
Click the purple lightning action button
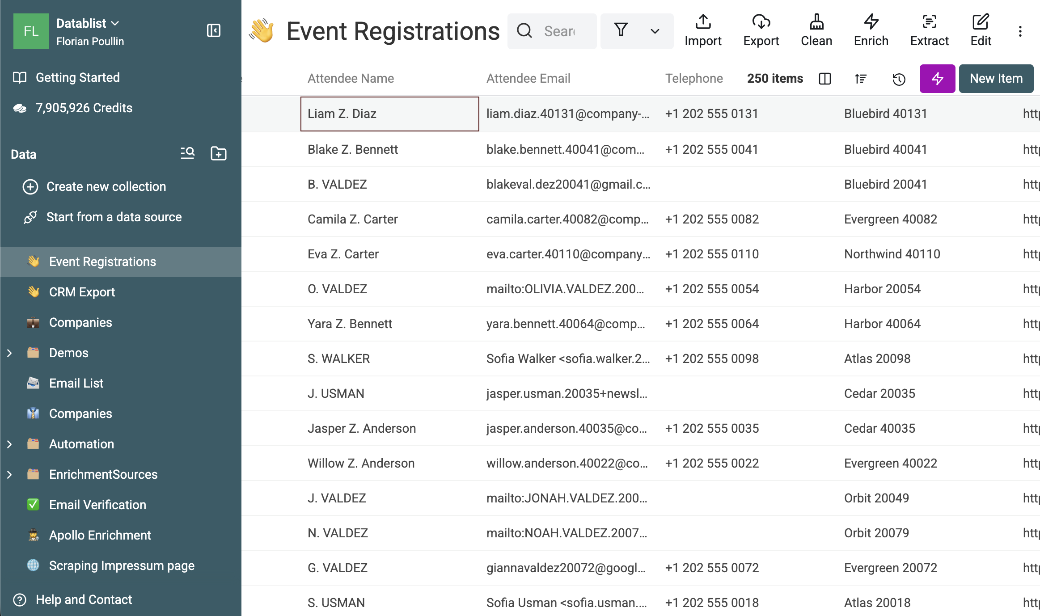pyautogui.click(x=938, y=79)
